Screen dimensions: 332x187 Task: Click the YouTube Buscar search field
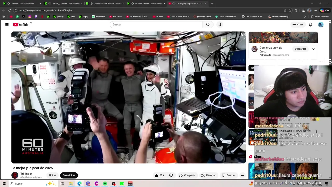click(156, 24)
